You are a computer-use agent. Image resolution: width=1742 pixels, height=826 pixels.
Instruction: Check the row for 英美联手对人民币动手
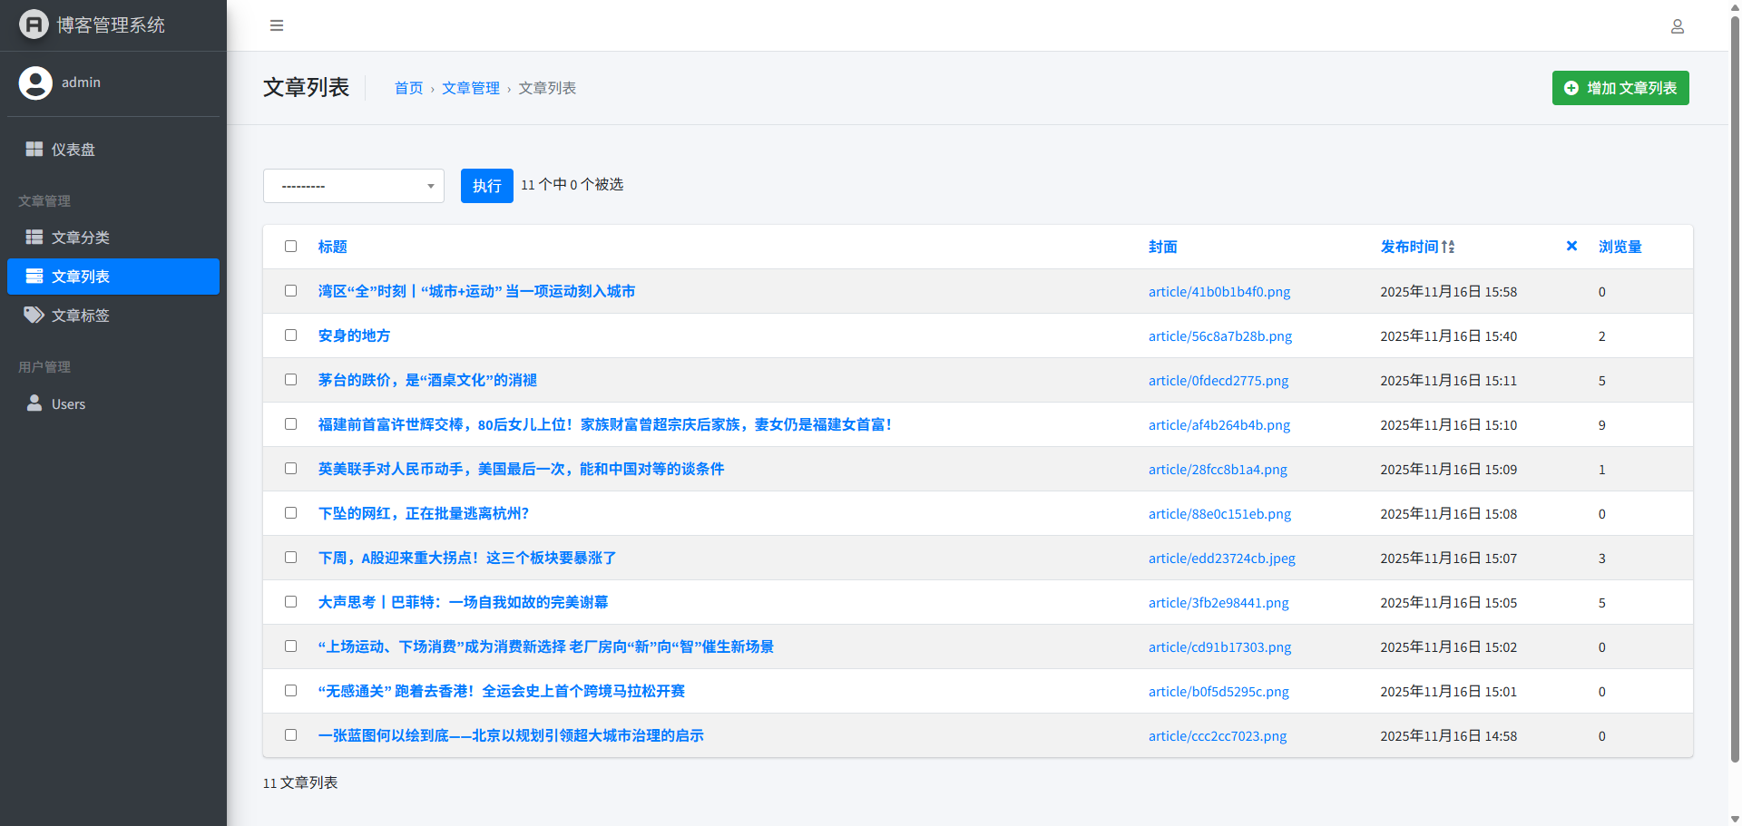point(290,468)
